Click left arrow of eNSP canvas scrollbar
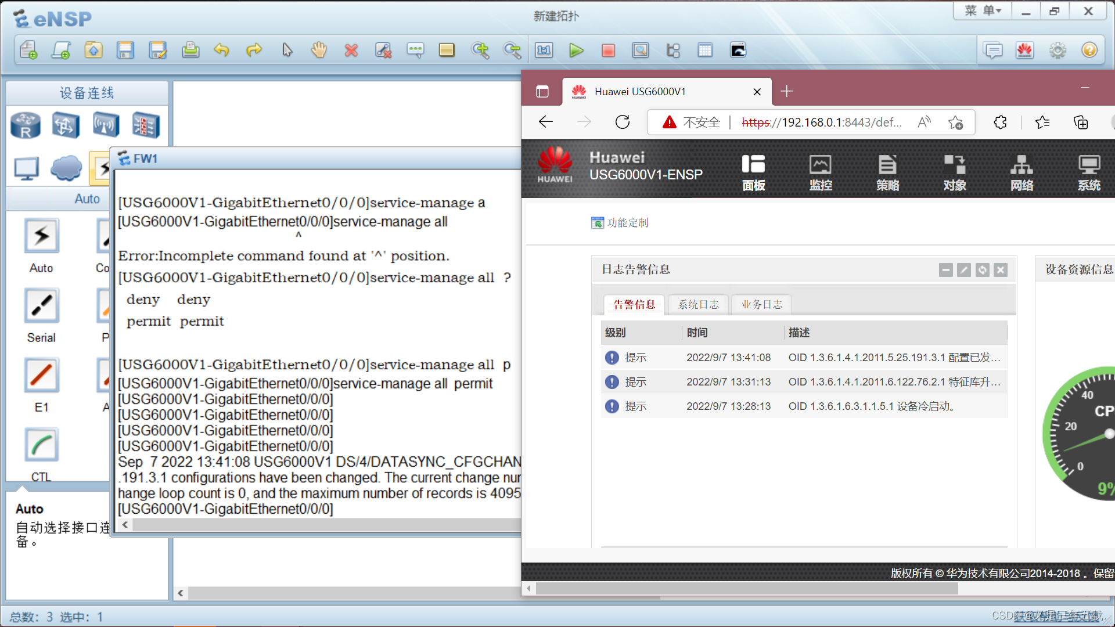The image size is (1115, 627). point(181,593)
